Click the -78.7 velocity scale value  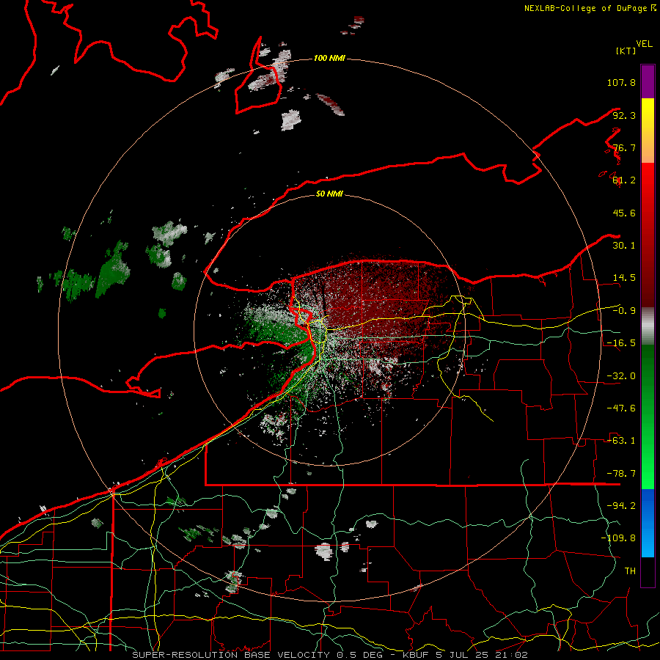tap(621, 474)
